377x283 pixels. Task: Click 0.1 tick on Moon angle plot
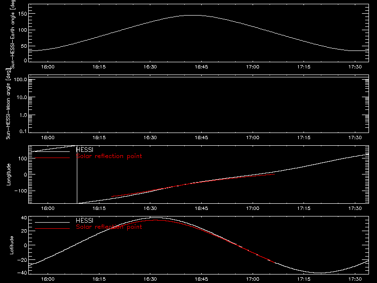click(x=23, y=131)
